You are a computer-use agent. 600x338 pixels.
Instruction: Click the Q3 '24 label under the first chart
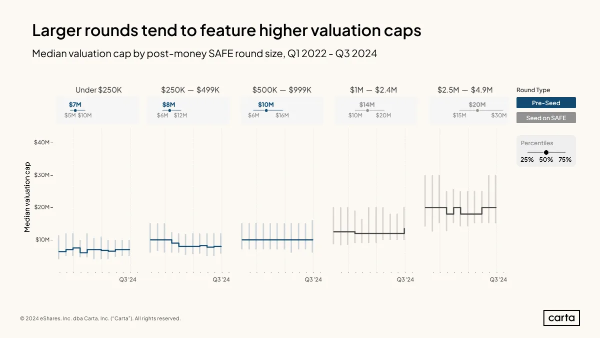(x=127, y=279)
